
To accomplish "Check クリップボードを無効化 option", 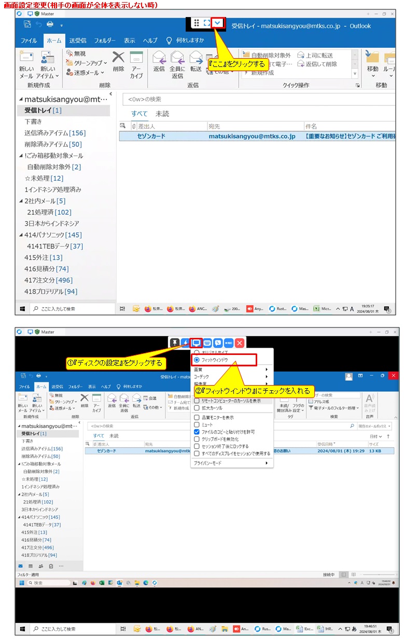I will coord(197,439).
